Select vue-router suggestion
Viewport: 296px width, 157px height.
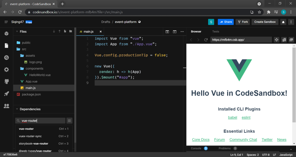pyautogui.click(x=44, y=129)
